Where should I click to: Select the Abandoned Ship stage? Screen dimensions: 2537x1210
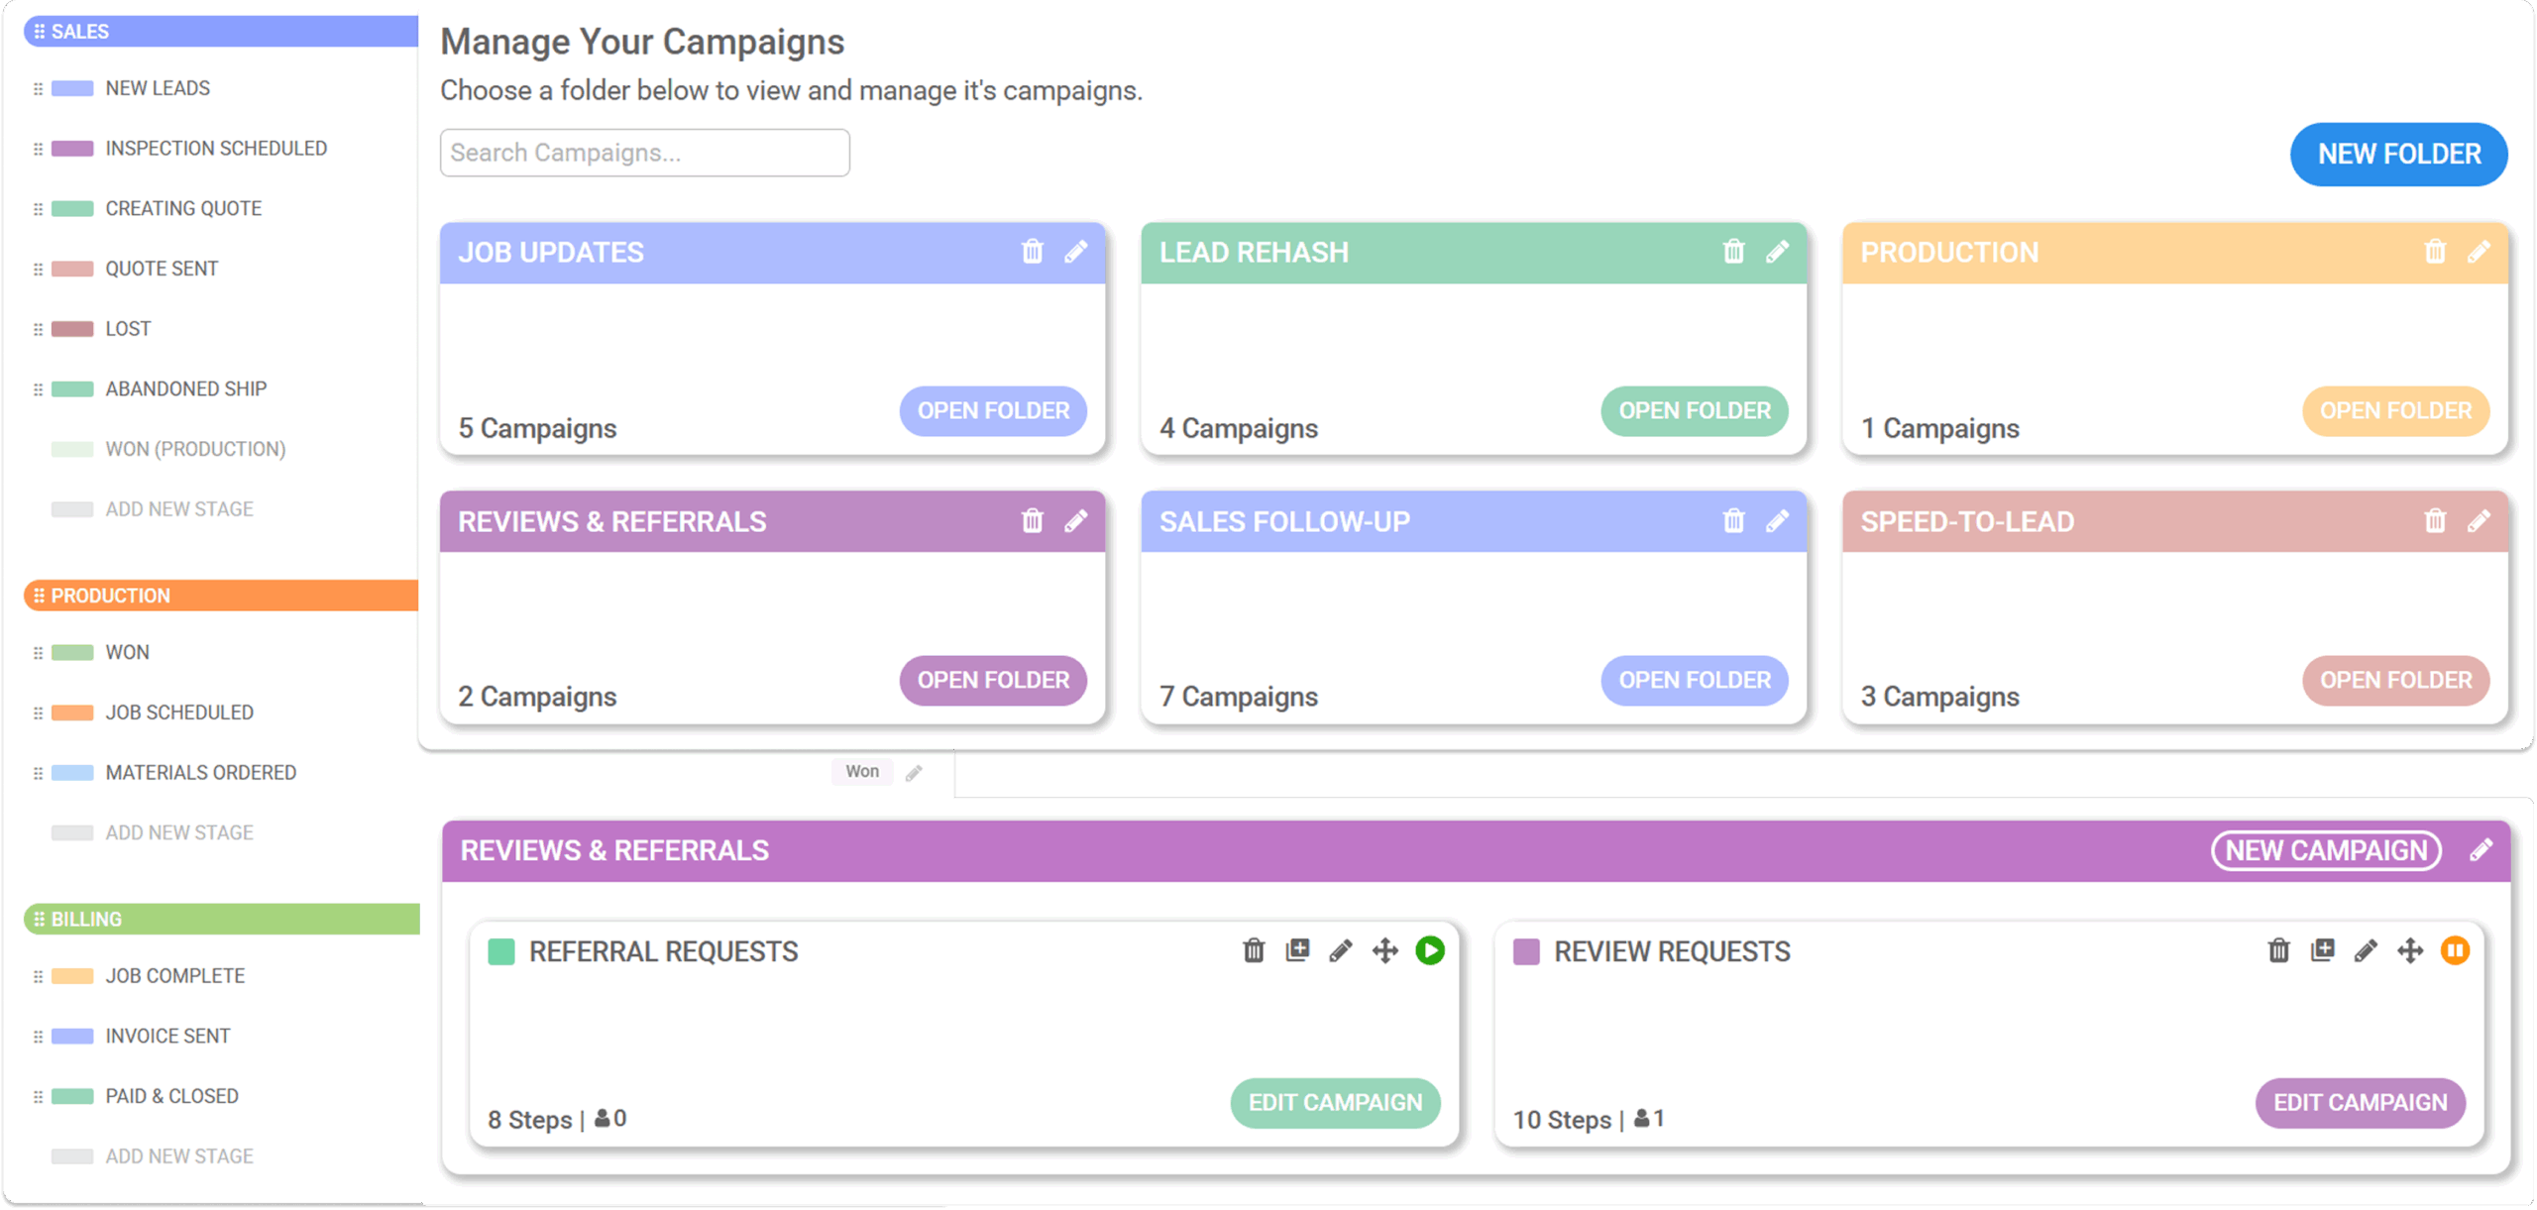click(186, 389)
